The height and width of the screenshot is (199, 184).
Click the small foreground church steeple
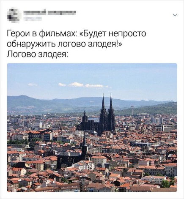84,141
